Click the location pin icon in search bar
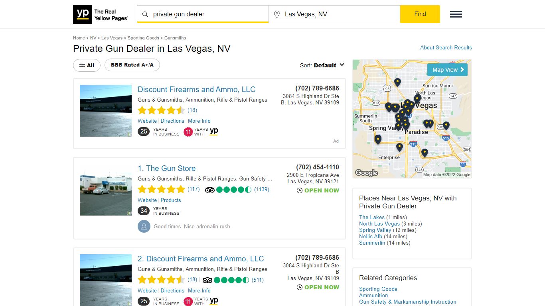This screenshot has width=545, height=306. (277, 14)
